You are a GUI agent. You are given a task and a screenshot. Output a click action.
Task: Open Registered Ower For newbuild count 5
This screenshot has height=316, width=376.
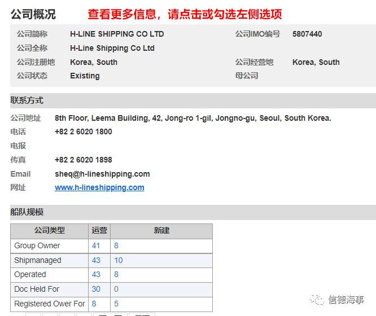[x=116, y=304]
